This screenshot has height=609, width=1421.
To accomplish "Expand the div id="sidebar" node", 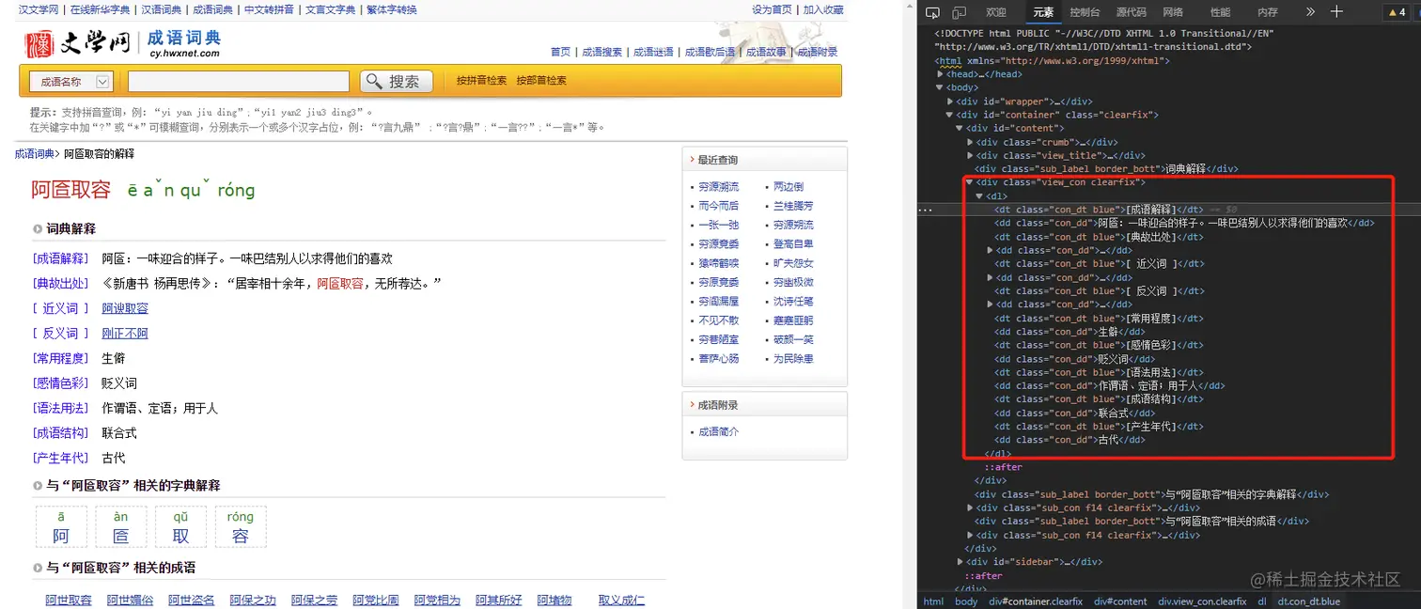I will click(x=960, y=562).
